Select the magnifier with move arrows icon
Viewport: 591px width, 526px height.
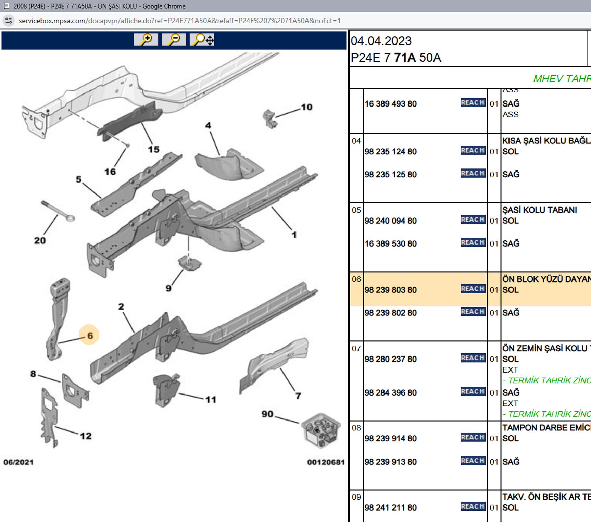202,39
